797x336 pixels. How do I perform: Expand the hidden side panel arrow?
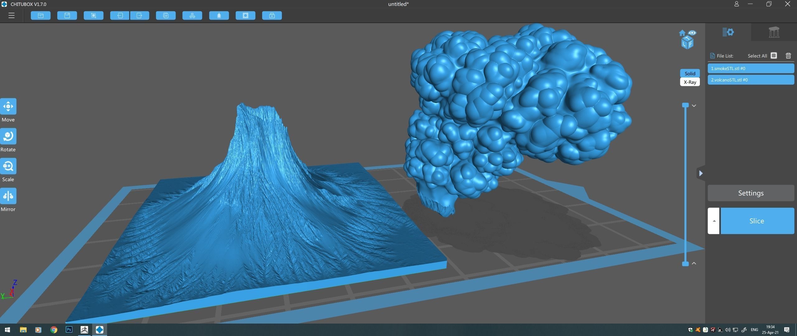coord(701,173)
